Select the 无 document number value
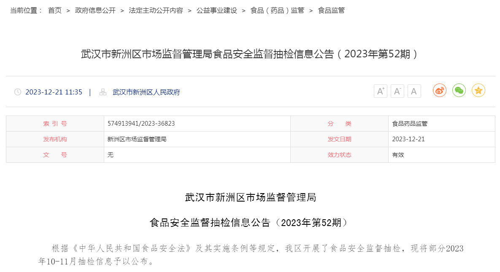Image resolution: width=500 pixels, height=272 pixels. pos(110,155)
